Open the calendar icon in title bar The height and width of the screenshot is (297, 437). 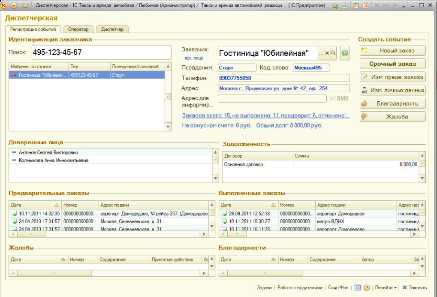365,6
